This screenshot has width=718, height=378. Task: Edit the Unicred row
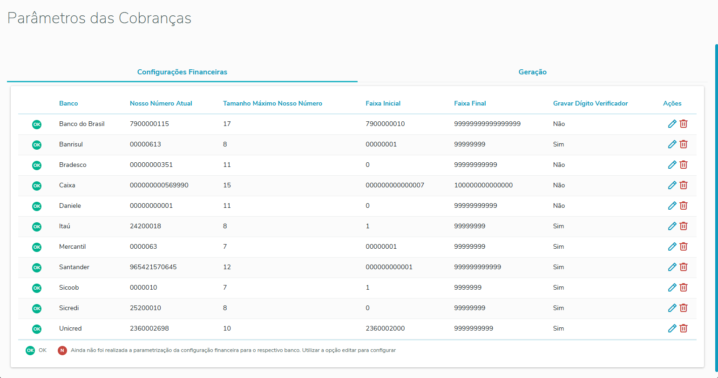click(672, 328)
